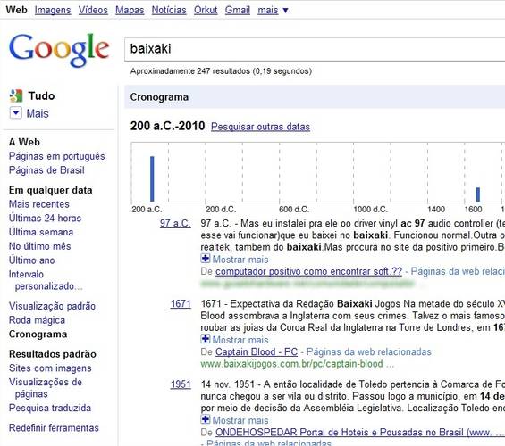Select Sites com imagens option
This screenshot has height=446, width=505.
coord(50,368)
